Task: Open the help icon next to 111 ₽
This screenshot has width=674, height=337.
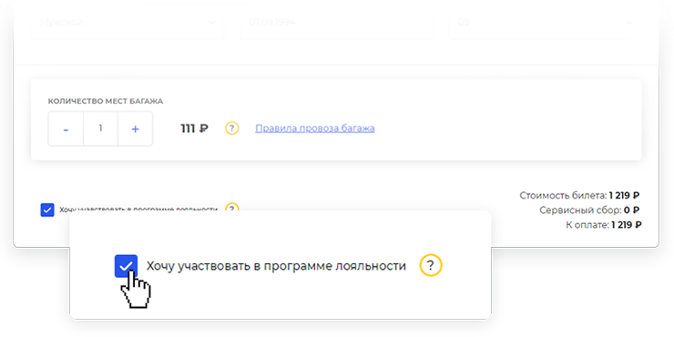Action: [x=232, y=128]
